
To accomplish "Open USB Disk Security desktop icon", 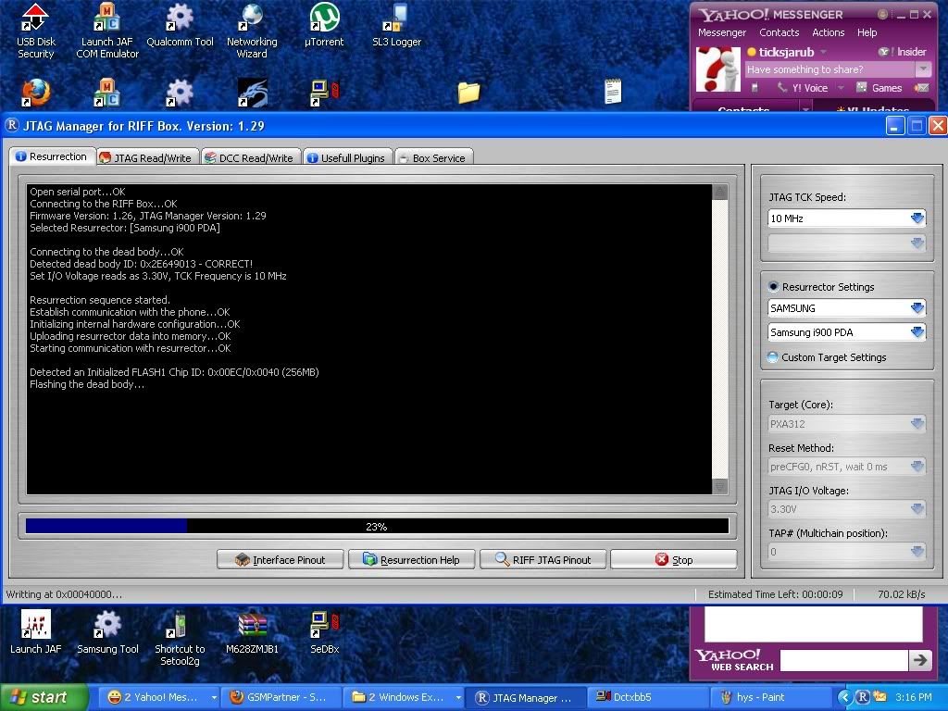I will (35, 31).
